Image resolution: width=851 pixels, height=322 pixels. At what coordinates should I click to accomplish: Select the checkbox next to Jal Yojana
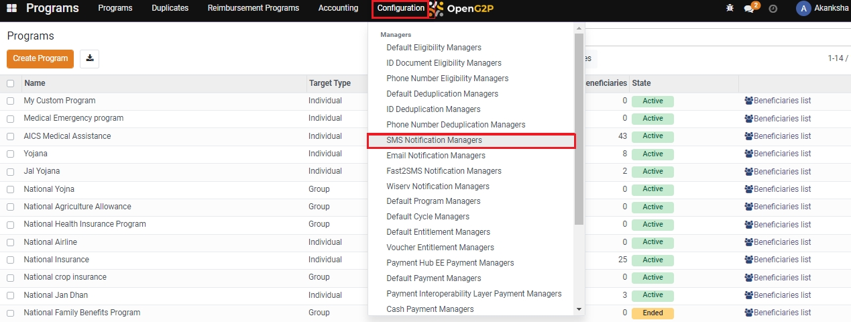coord(11,172)
